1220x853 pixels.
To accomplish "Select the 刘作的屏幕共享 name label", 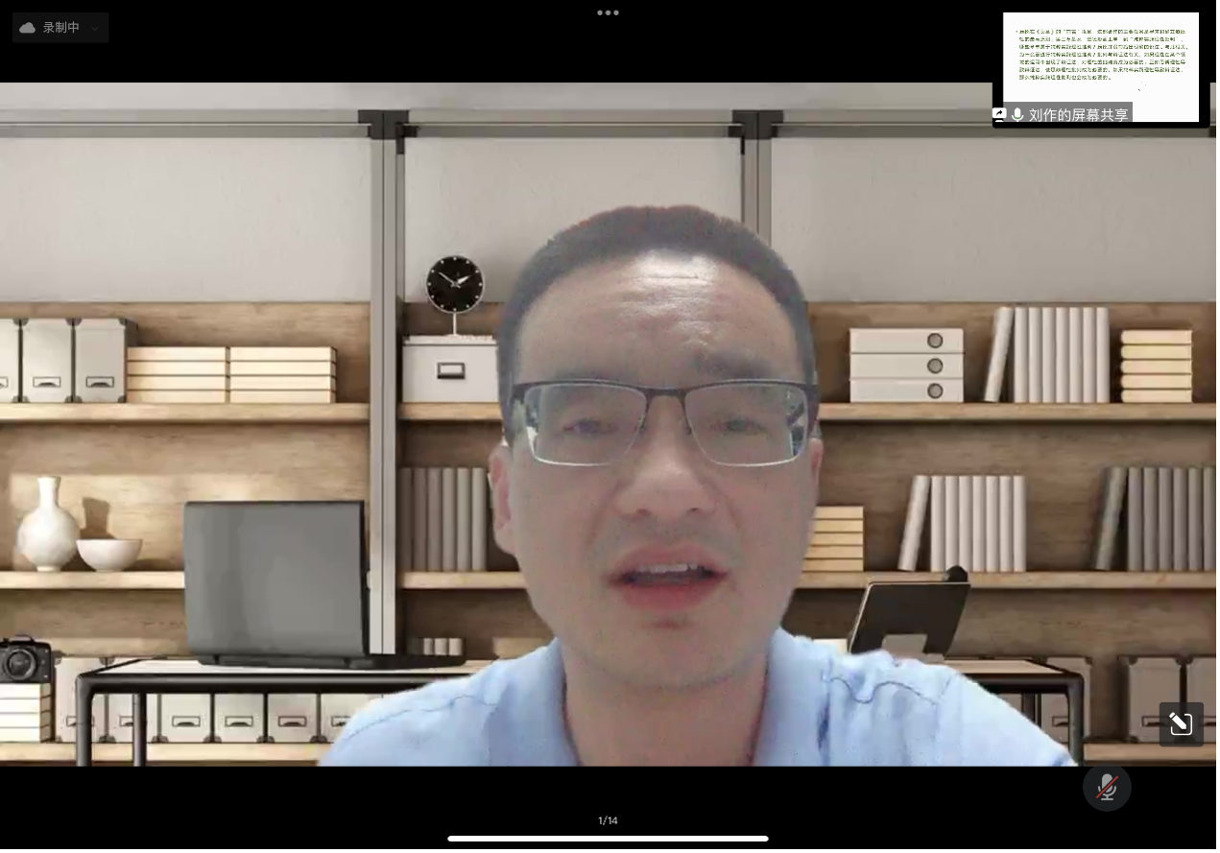I will pos(1078,115).
